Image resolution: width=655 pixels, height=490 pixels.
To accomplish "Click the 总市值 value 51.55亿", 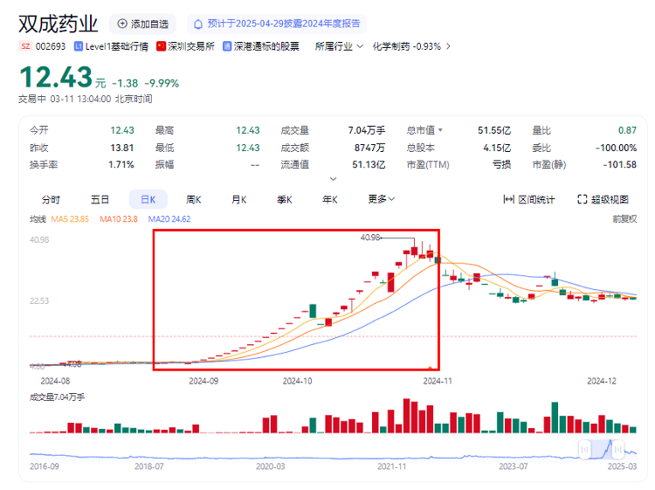I will [494, 130].
